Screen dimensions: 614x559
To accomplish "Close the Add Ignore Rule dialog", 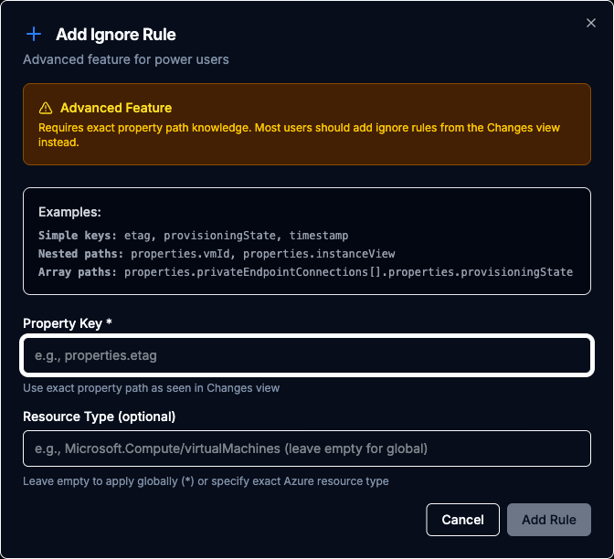I will [x=590, y=23].
